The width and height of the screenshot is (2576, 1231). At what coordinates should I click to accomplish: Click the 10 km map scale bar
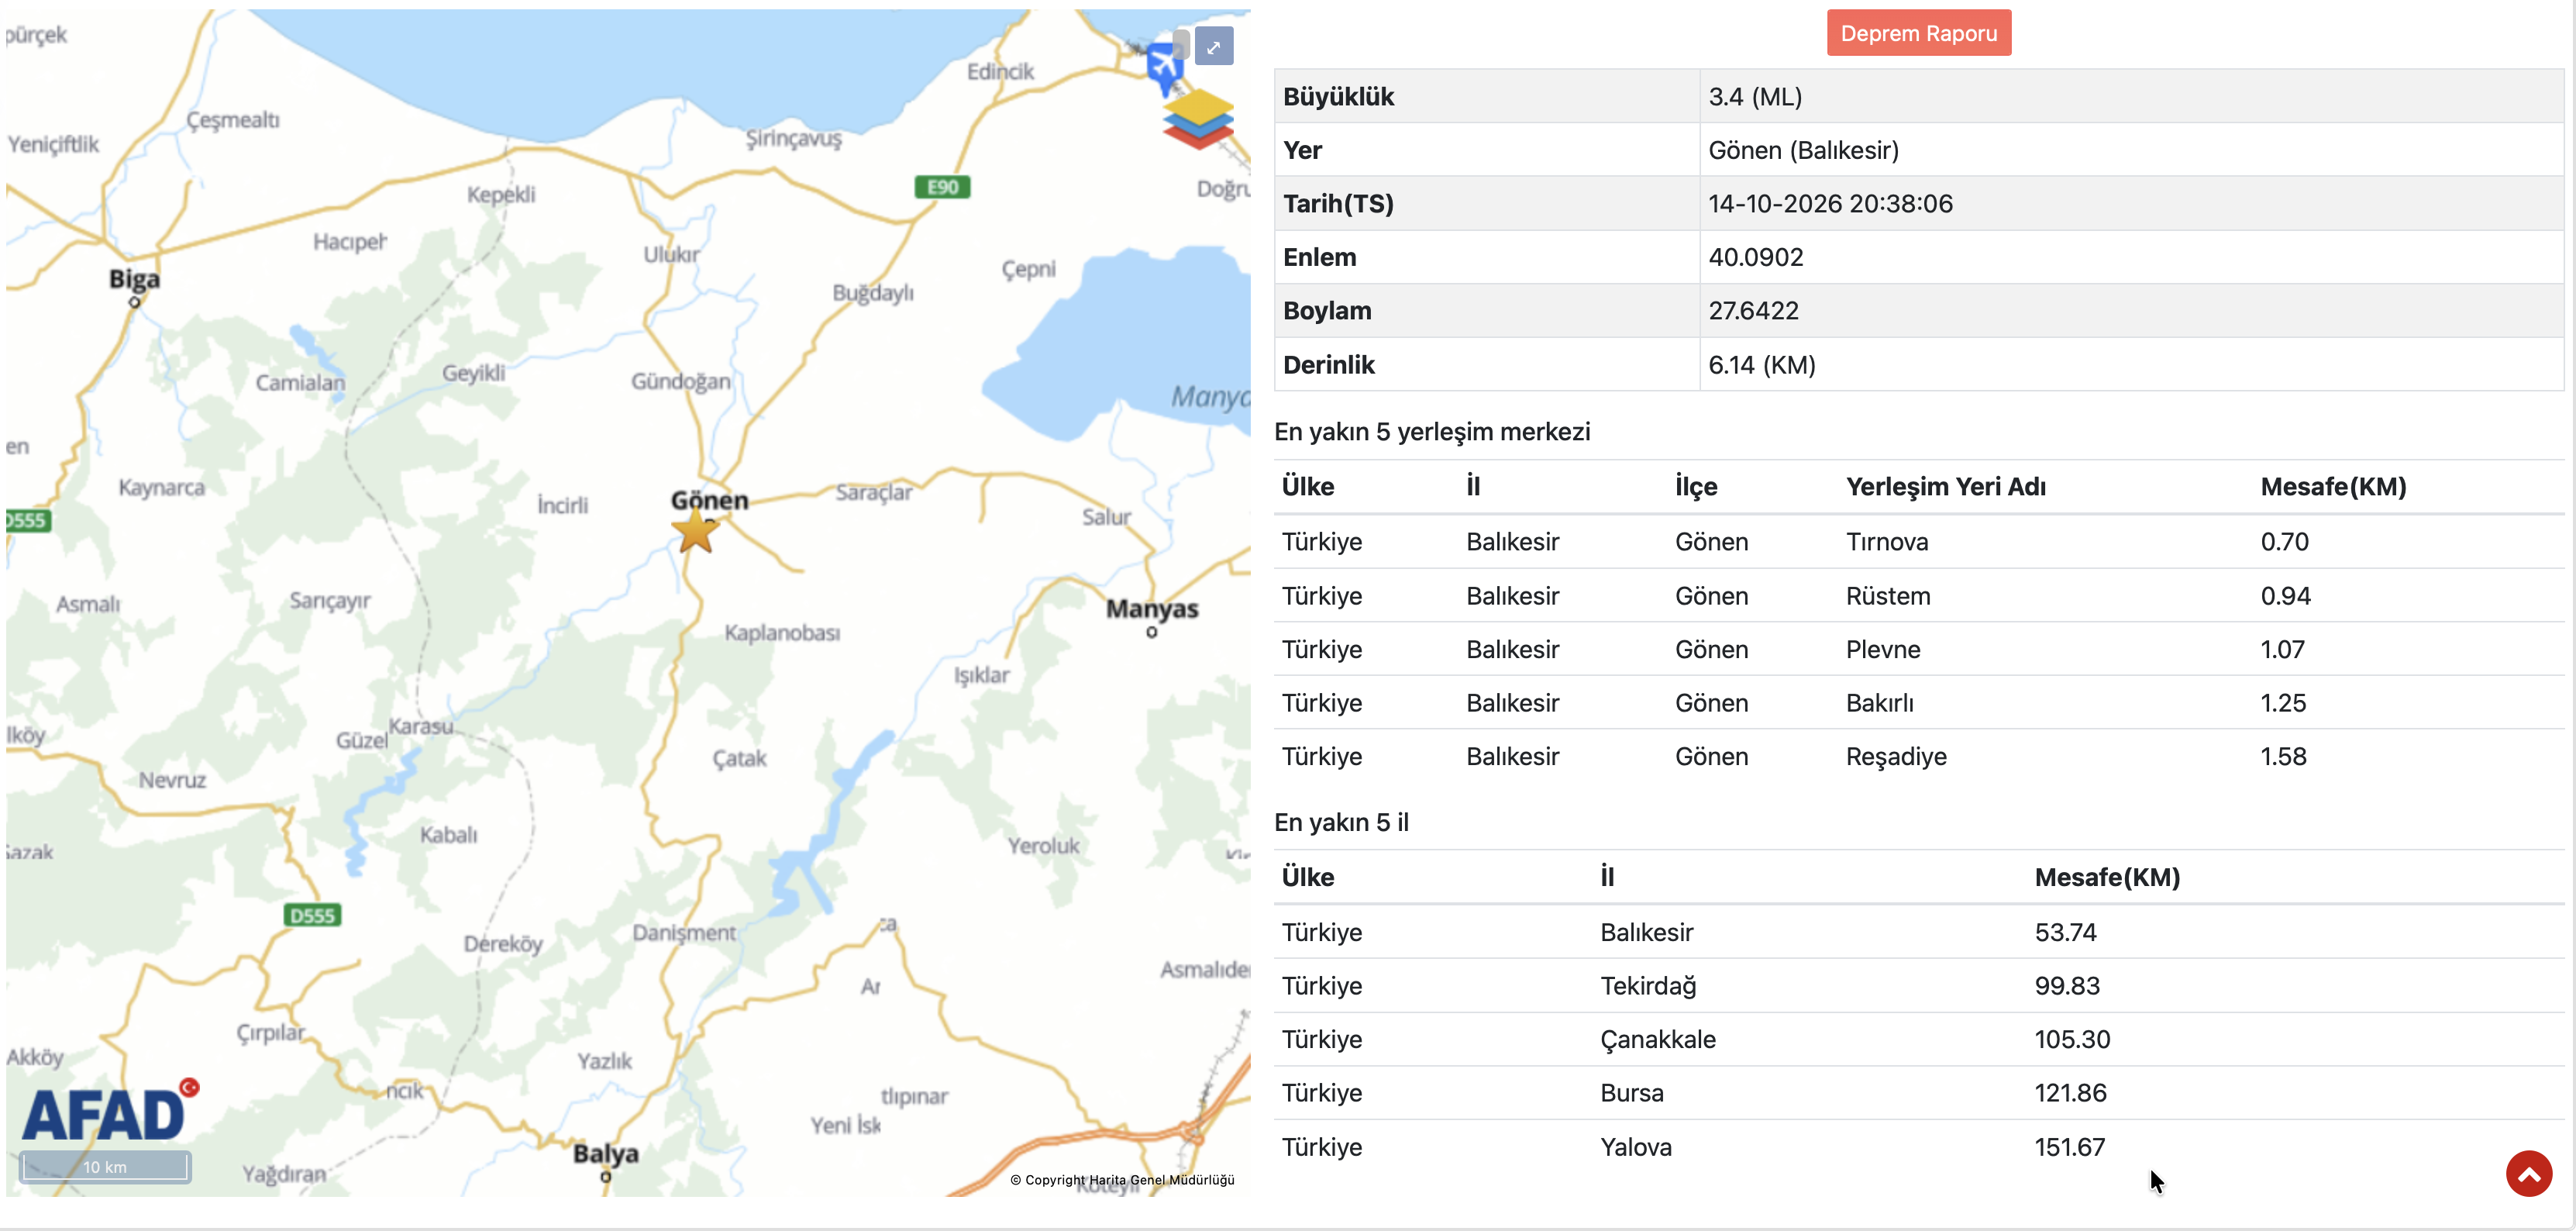[105, 1167]
